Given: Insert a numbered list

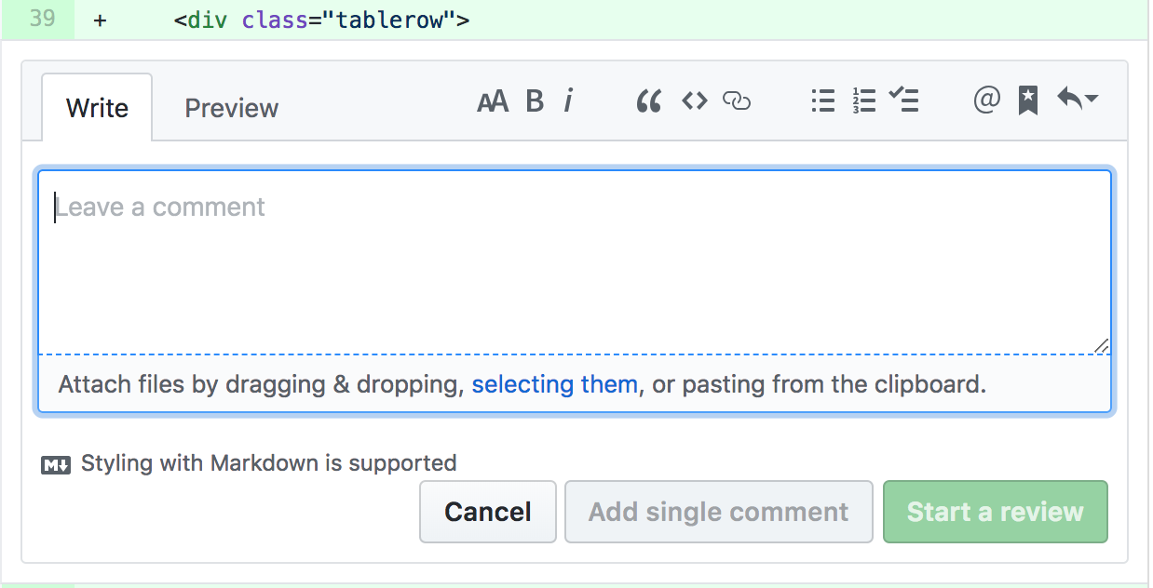Looking at the screenshot, I should [x=864, y=100].
